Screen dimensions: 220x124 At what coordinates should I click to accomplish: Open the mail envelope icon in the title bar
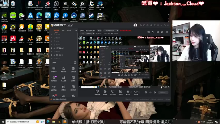pos(144,25)
